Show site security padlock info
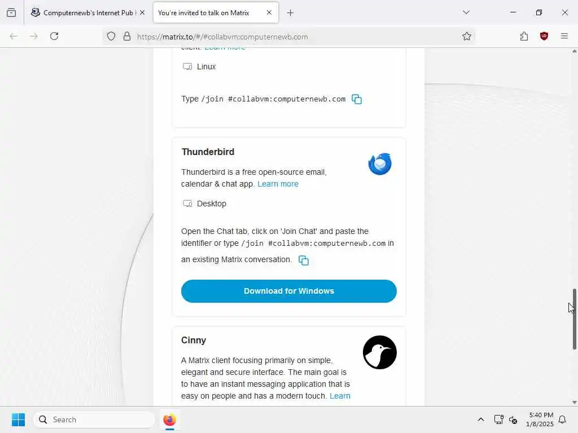This screenshot has width=578, height=433. tap(127, 36)
